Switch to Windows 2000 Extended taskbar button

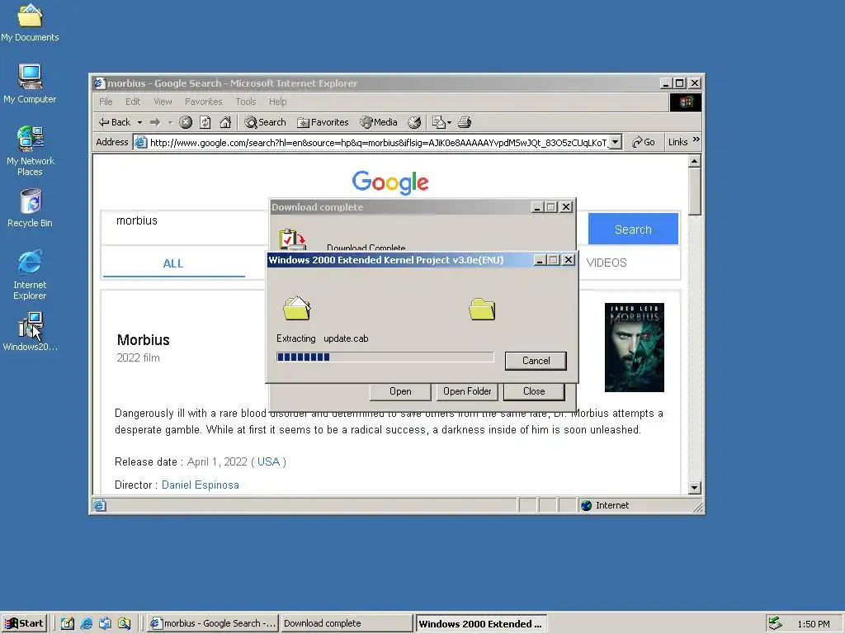(481, 624)
